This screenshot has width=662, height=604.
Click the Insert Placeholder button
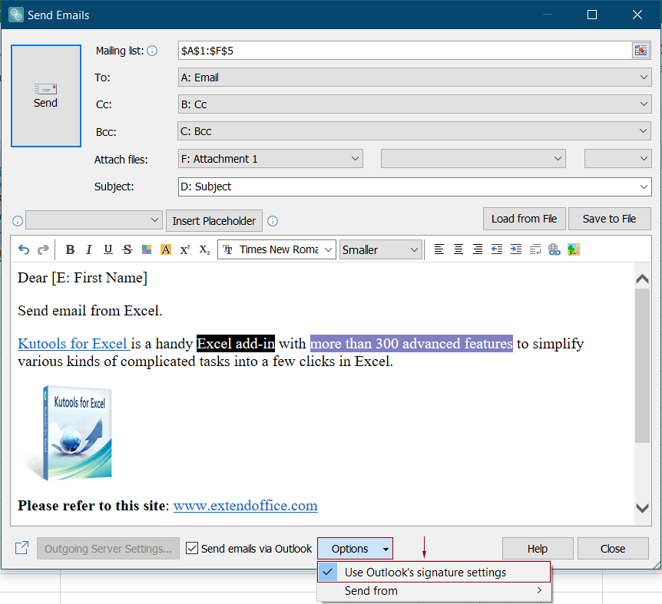pyautogui.click(x=214, y=220)
